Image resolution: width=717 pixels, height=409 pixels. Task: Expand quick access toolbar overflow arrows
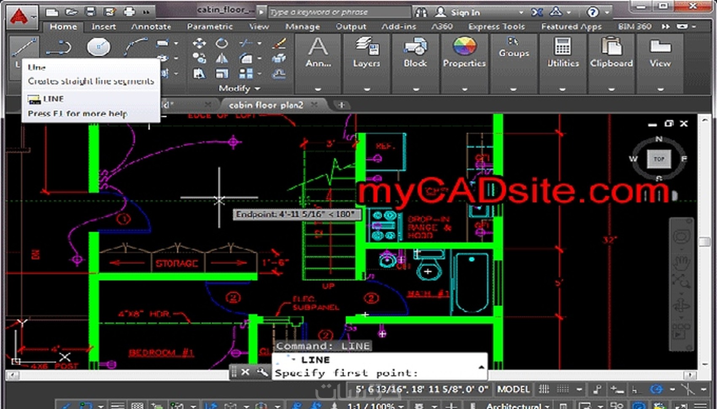coord(146,12)
